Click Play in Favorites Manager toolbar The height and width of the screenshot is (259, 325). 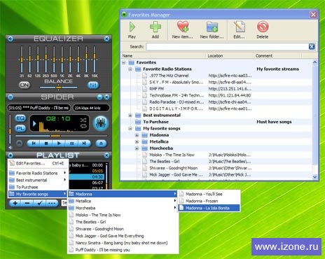pos(132,30)
